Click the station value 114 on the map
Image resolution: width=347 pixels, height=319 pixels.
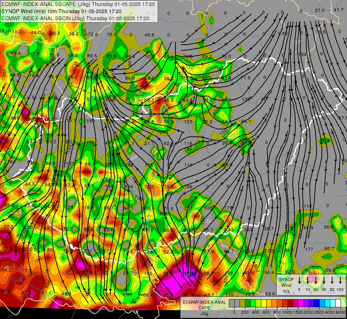click(188, 165)
